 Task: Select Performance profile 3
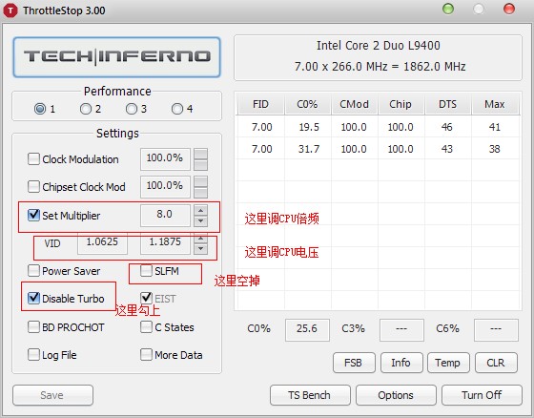coord(132,109)
